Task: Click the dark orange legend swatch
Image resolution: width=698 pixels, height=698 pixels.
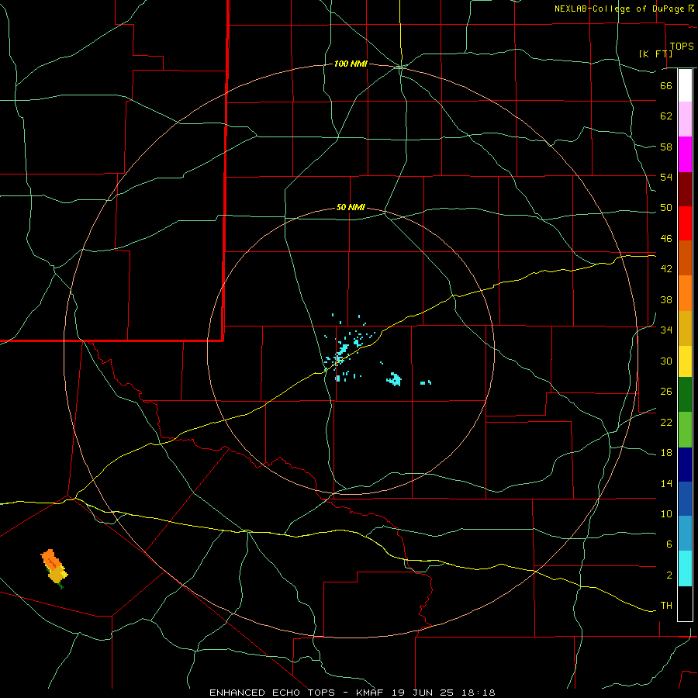Action: point(685,257)
